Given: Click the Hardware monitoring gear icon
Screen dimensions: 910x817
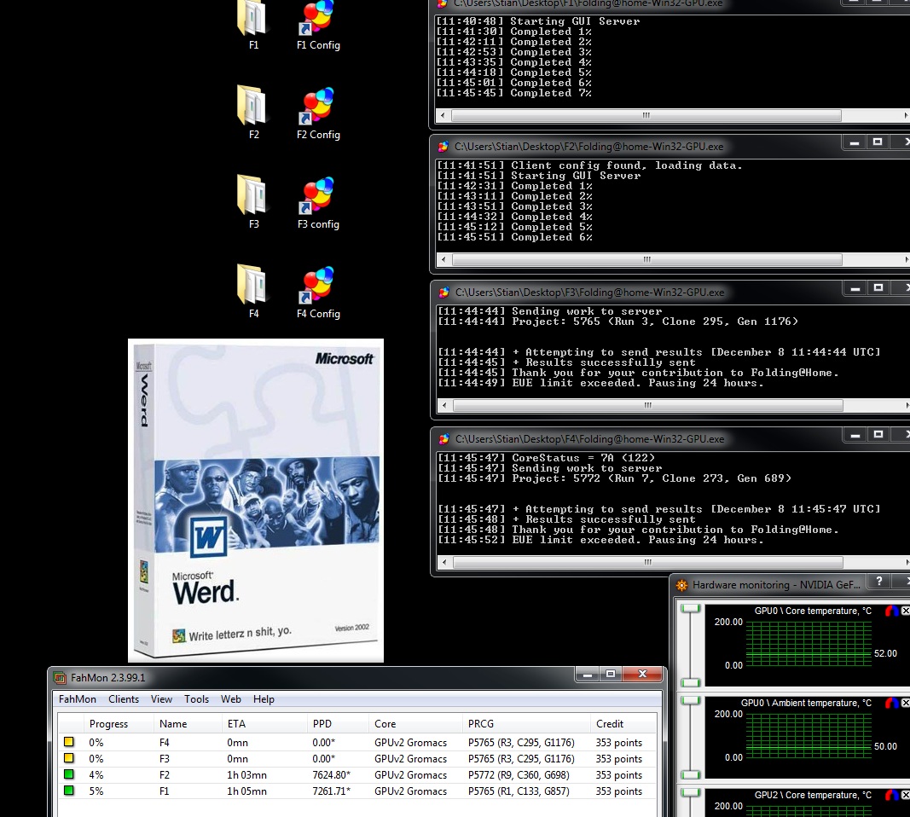Looking at the screenshot, I should [x=682, y=585].
